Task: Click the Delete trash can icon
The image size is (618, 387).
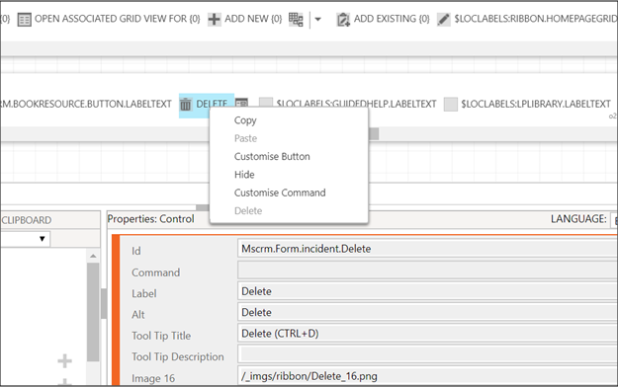Action: [x=186, y=105]
